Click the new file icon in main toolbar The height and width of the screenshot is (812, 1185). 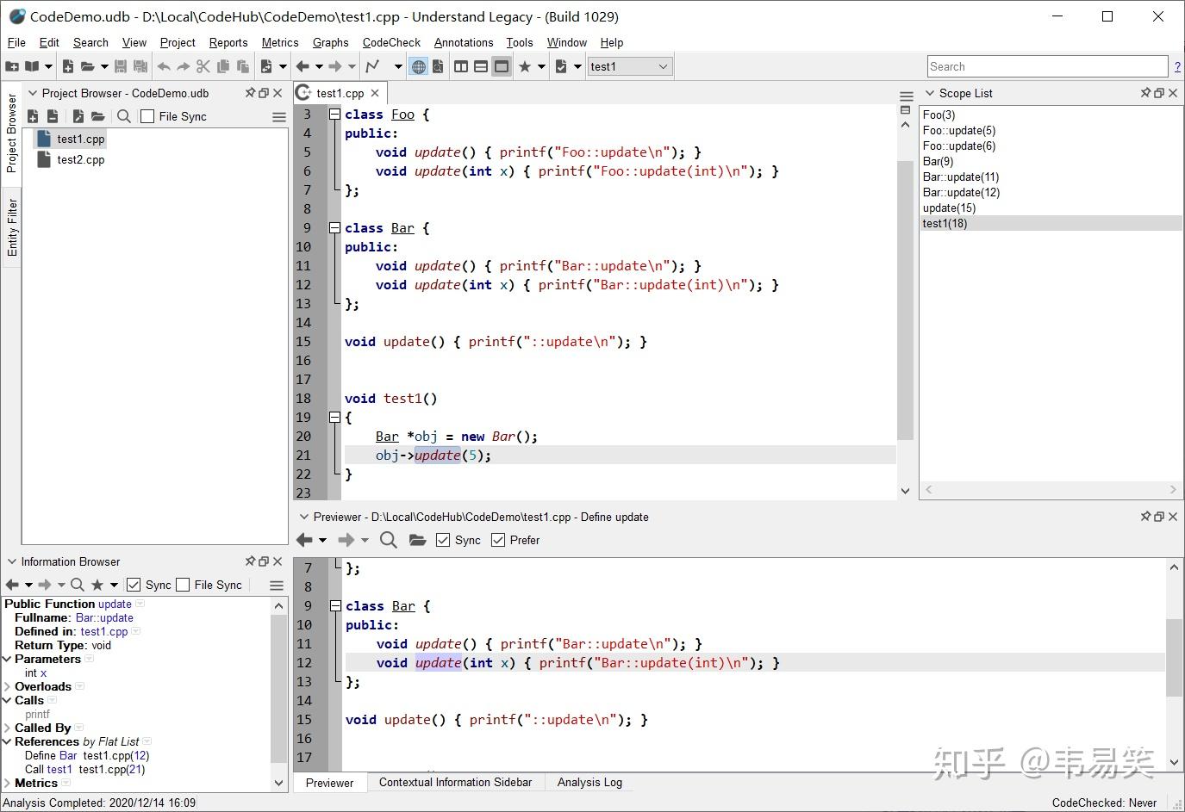point(68,66)
